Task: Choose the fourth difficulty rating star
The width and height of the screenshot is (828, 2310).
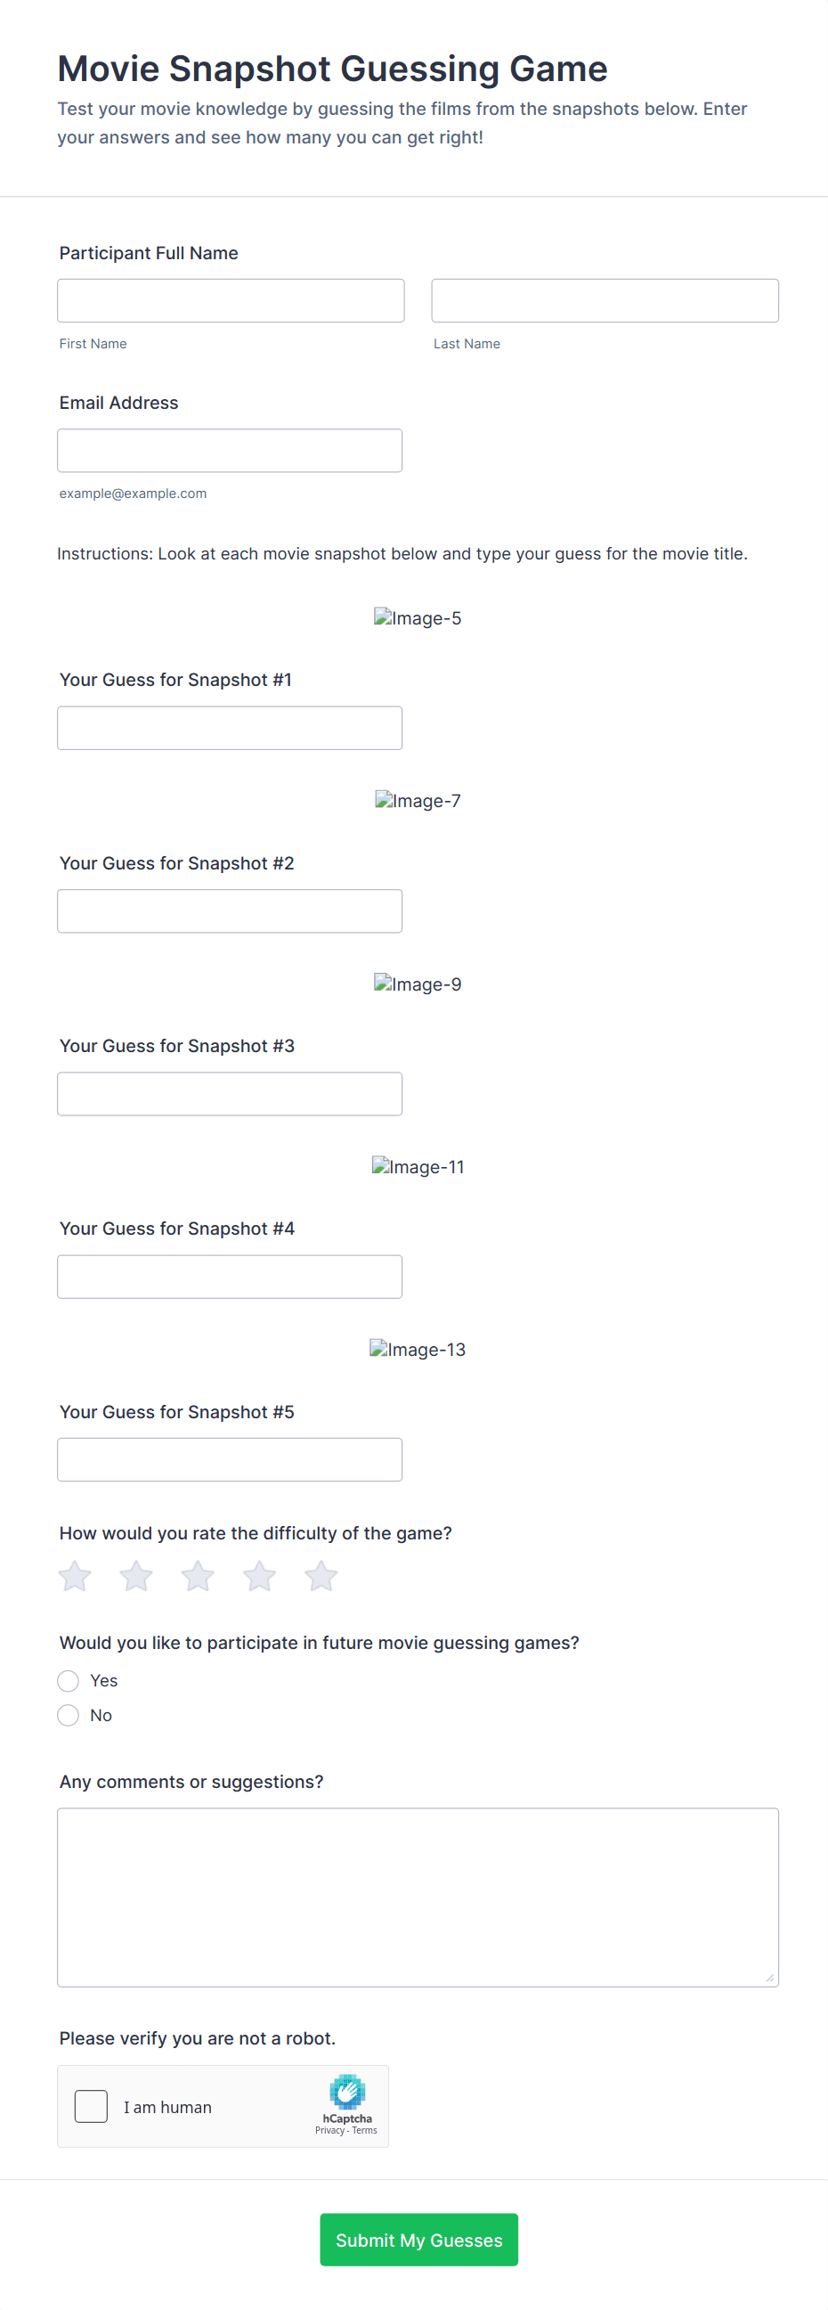Action: (260, 1576)
